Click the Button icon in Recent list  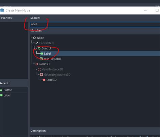pos(1,90)
